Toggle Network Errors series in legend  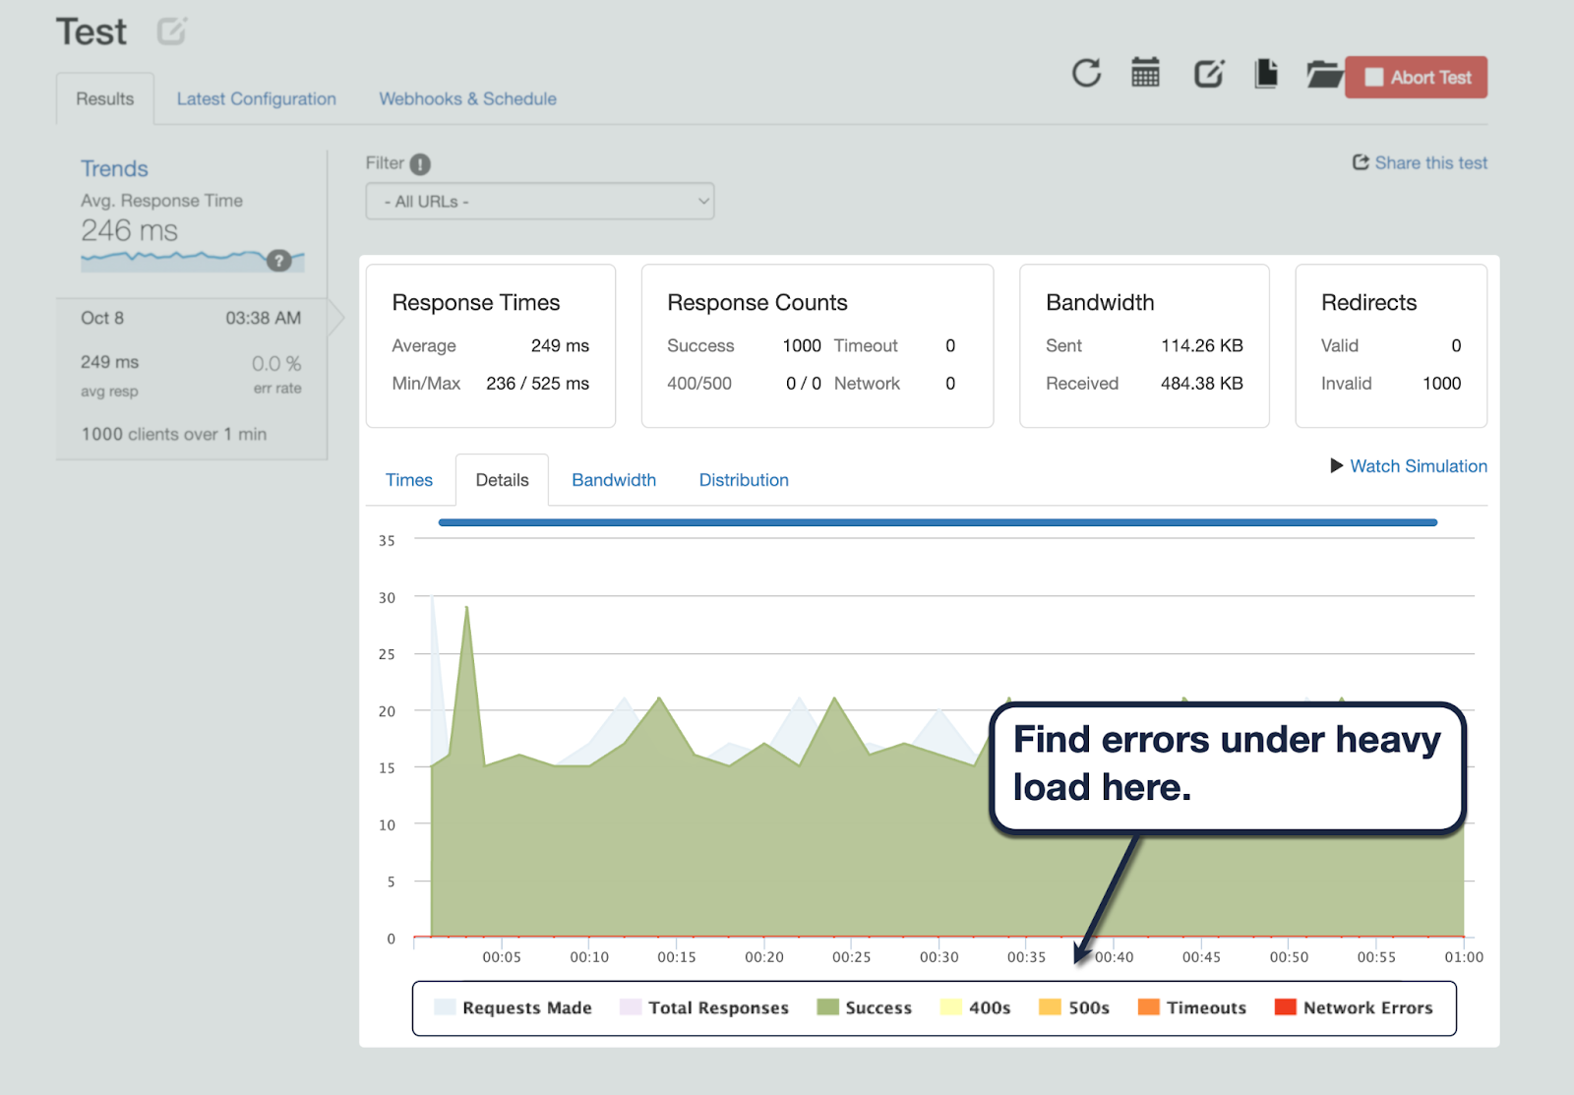[1354, 1007]
